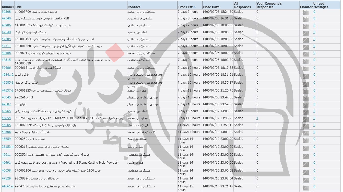
Task: Sort by Contact column header
Action: point(134,7)
